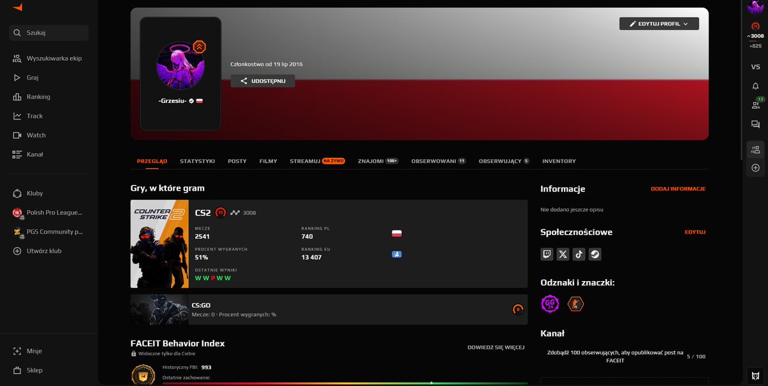Click DODAJ INFORMACJE link
The width and height of the screenshot is (768, 386).
coord(678,189)
